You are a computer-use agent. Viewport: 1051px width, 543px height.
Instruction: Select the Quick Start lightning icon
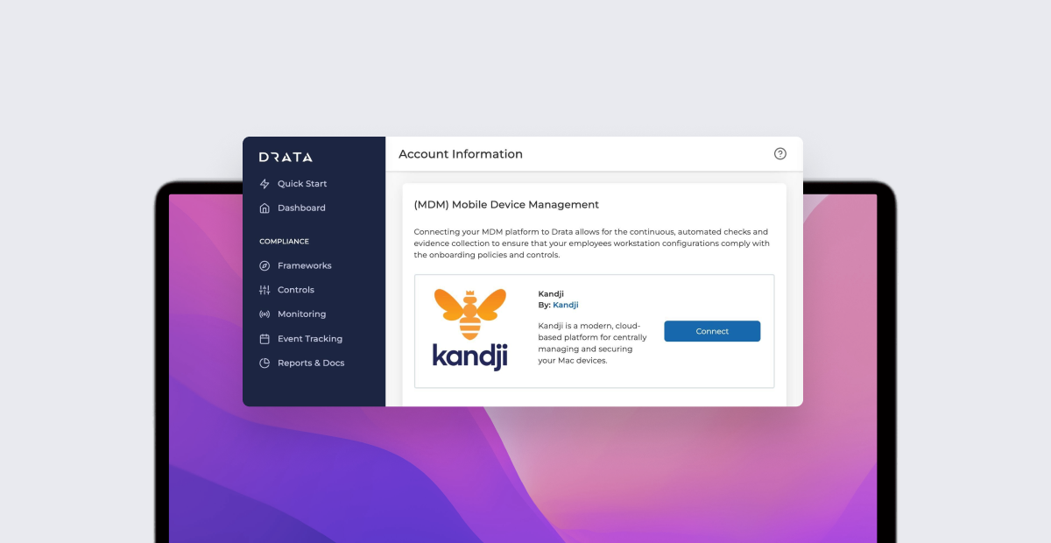click(265, 183)
